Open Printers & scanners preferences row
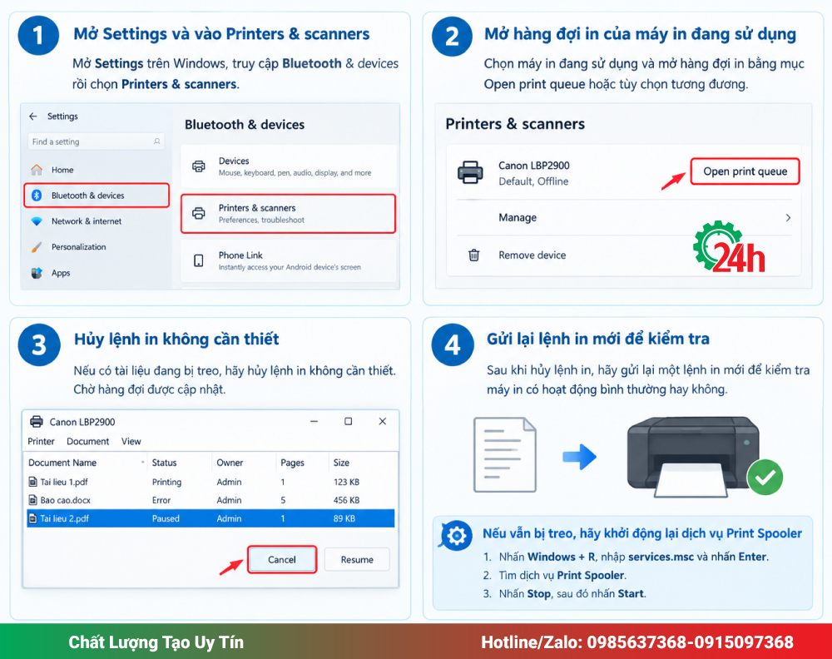Viewport: 832px width, 659px height. click(289, 213)
